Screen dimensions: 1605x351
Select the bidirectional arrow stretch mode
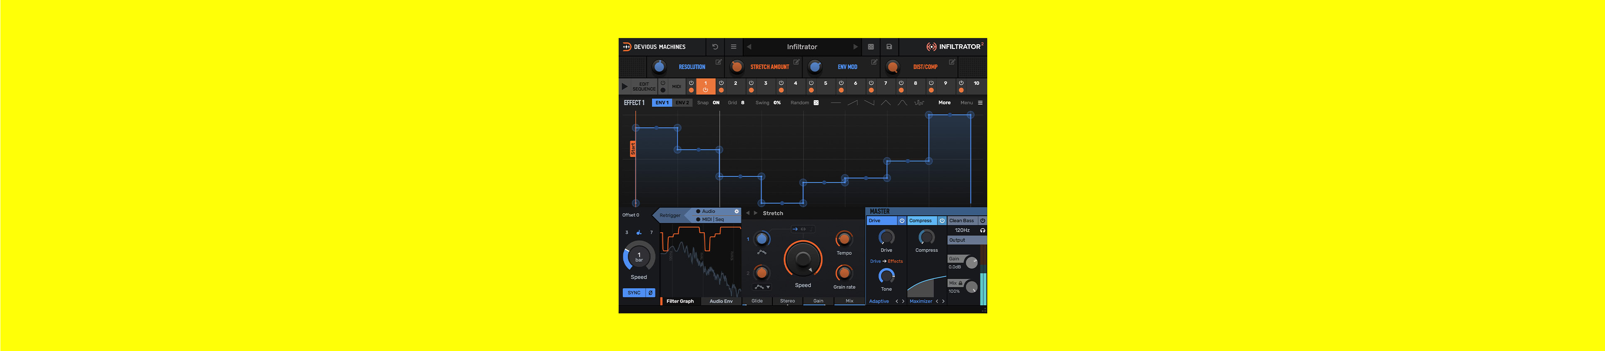pyautogui.click(x=804, y=229)
